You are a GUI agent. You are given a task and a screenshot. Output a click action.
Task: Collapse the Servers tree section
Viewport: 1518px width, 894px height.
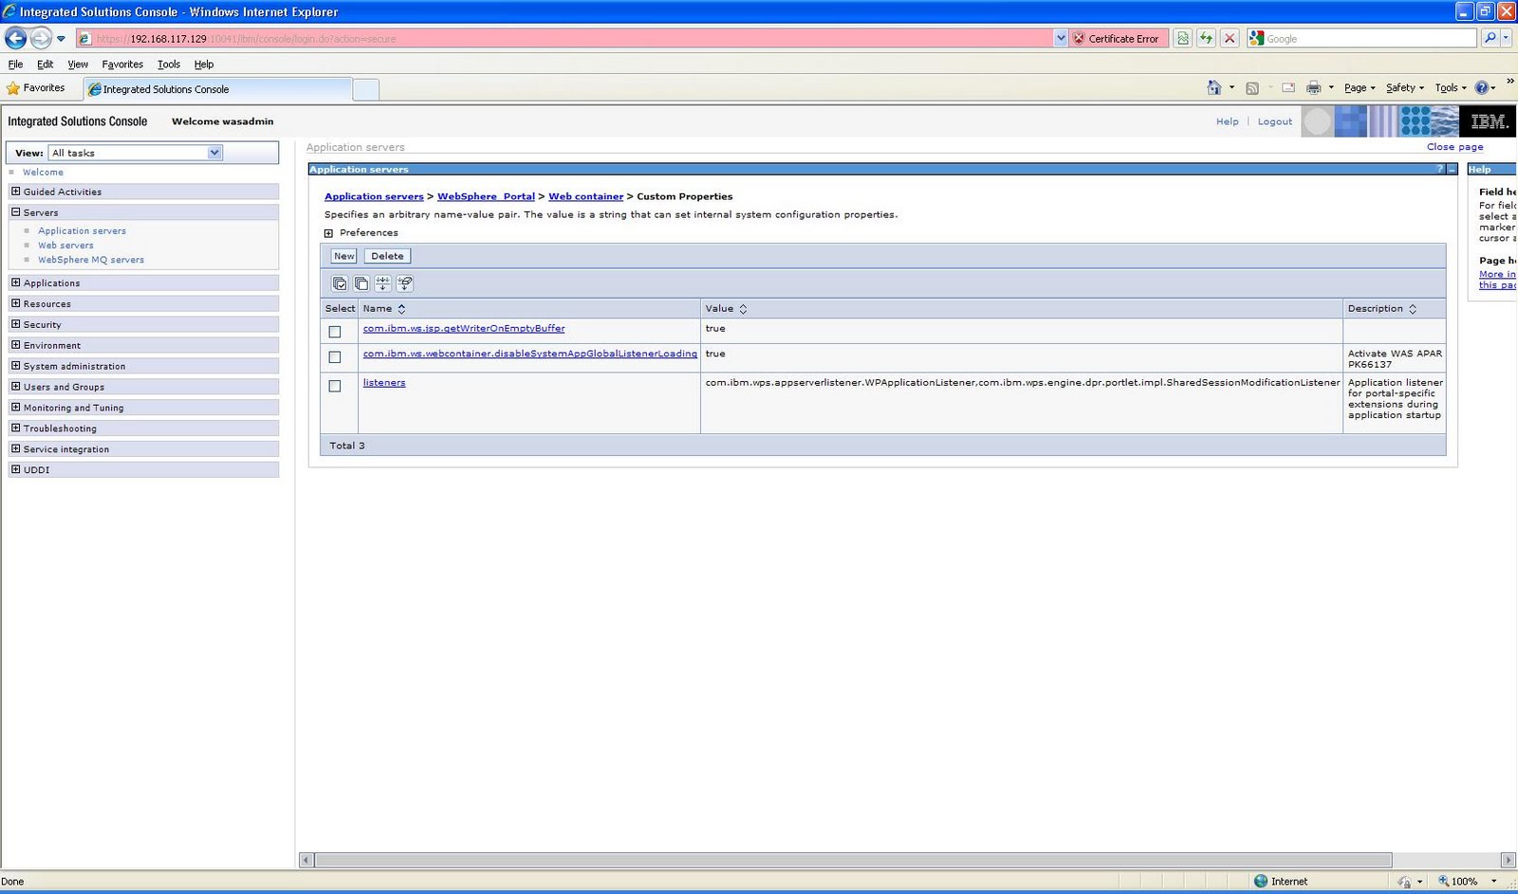pos(15,212)
